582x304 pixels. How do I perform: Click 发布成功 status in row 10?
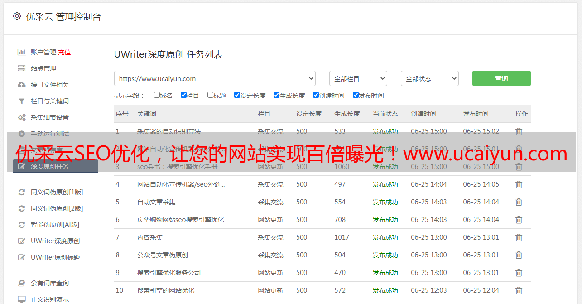tap(385, 290)
